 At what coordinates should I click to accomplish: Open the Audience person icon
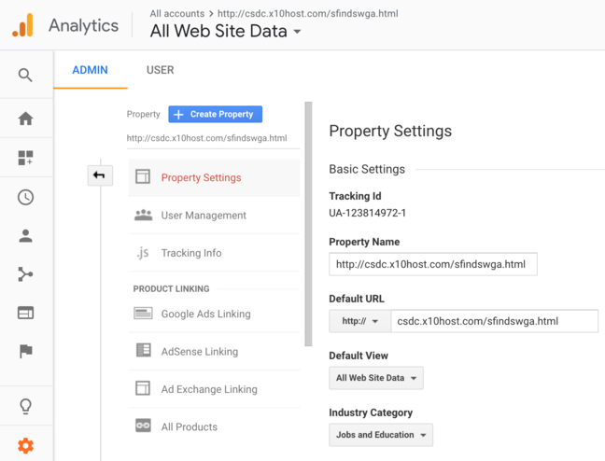coord(25,236)
